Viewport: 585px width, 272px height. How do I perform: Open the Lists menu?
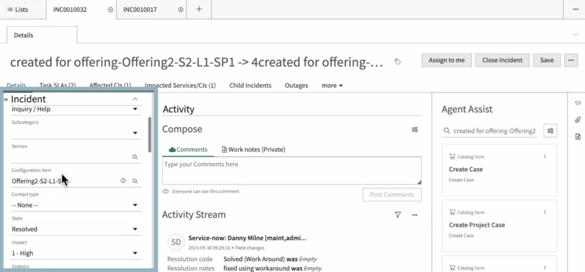pos(17,10)
